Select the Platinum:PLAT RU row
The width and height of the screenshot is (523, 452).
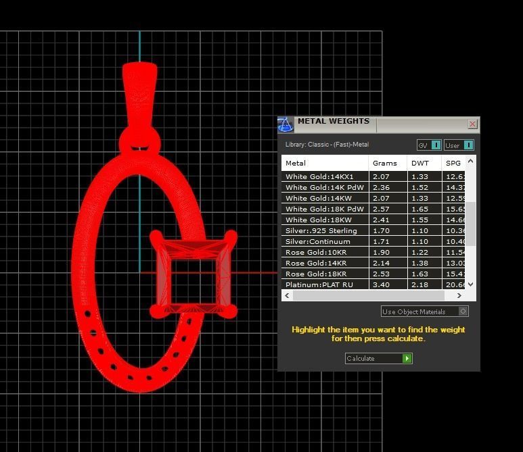(x=373, y=284)
